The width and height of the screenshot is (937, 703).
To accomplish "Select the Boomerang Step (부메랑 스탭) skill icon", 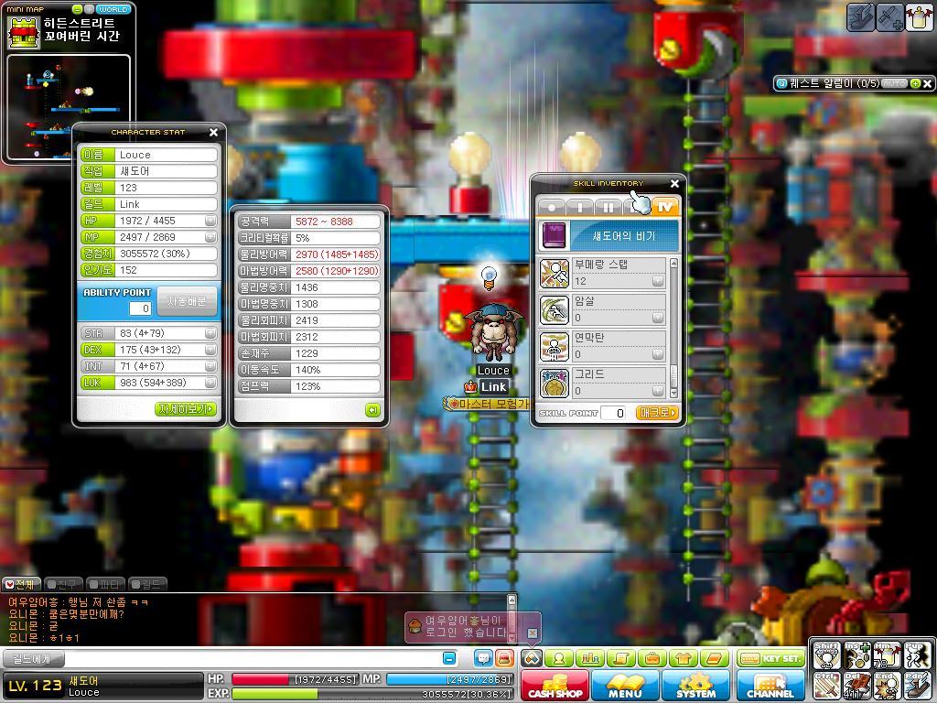I will pyautogui.click(x=555, y=273).
